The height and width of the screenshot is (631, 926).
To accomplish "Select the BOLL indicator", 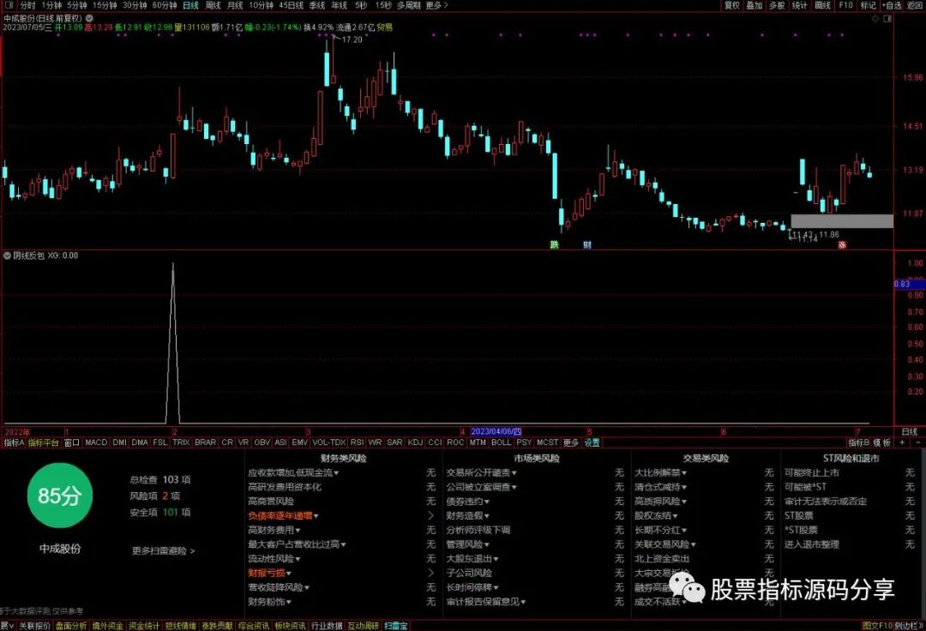I will [x=502, y=442].
